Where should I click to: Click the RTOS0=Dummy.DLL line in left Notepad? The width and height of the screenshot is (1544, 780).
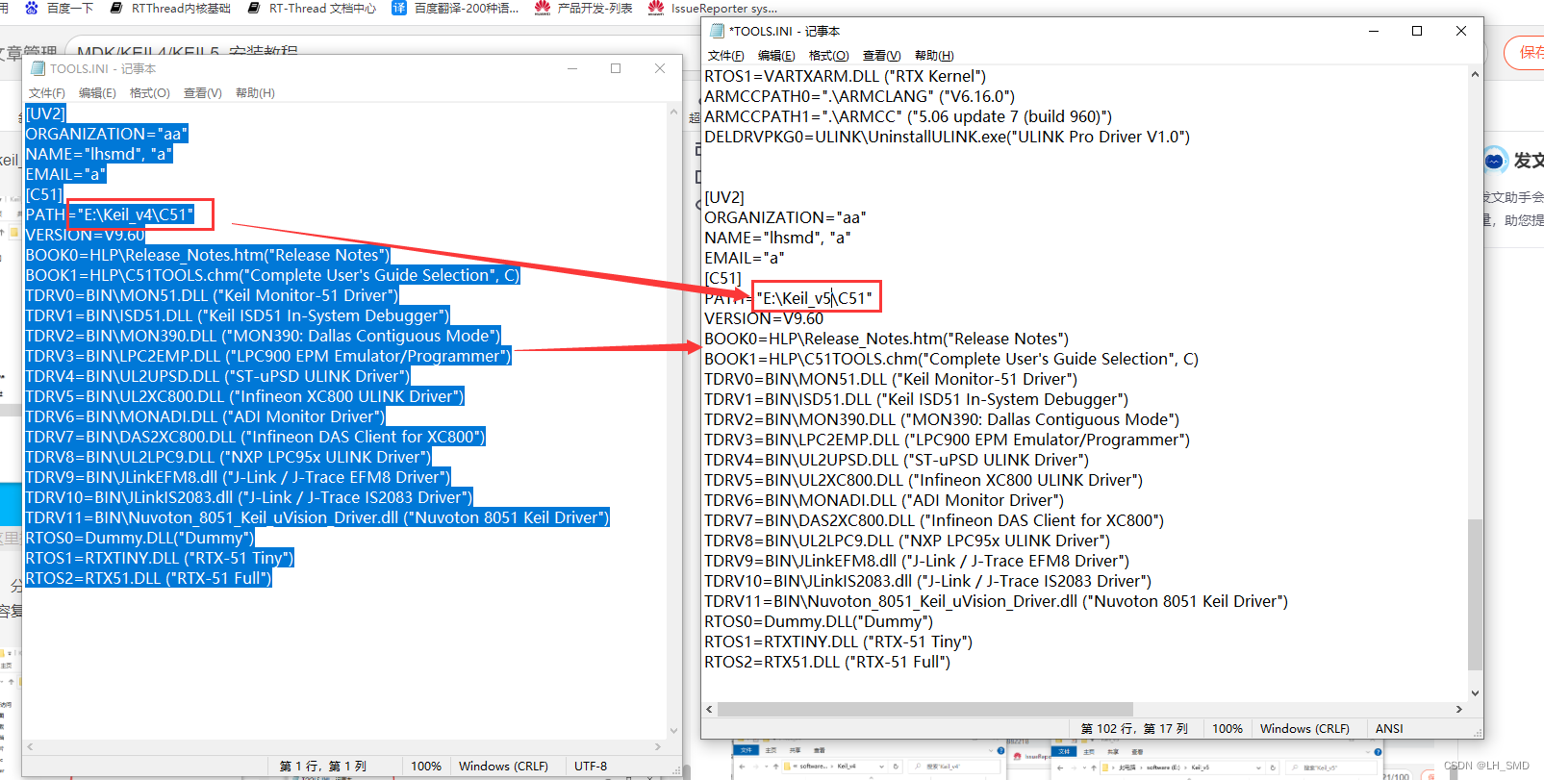pyautogui.click(x=139, y=538)
